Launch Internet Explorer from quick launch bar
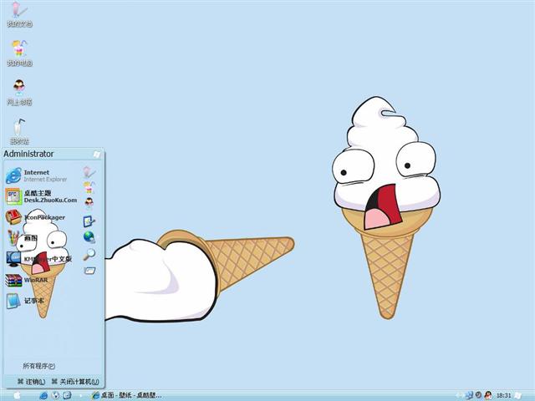Viewport: 535px width, 401px height. 43,395
